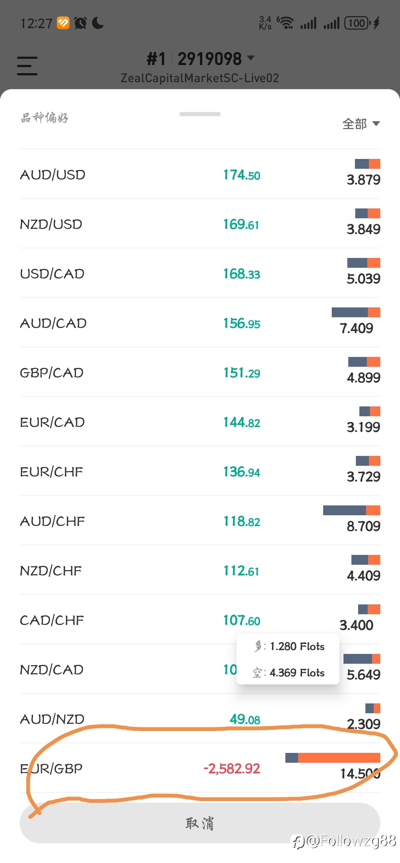Select the EUR/GBP loss row
Image resolution: width=400 pixels, height=863 pixels.
(200, 768)
